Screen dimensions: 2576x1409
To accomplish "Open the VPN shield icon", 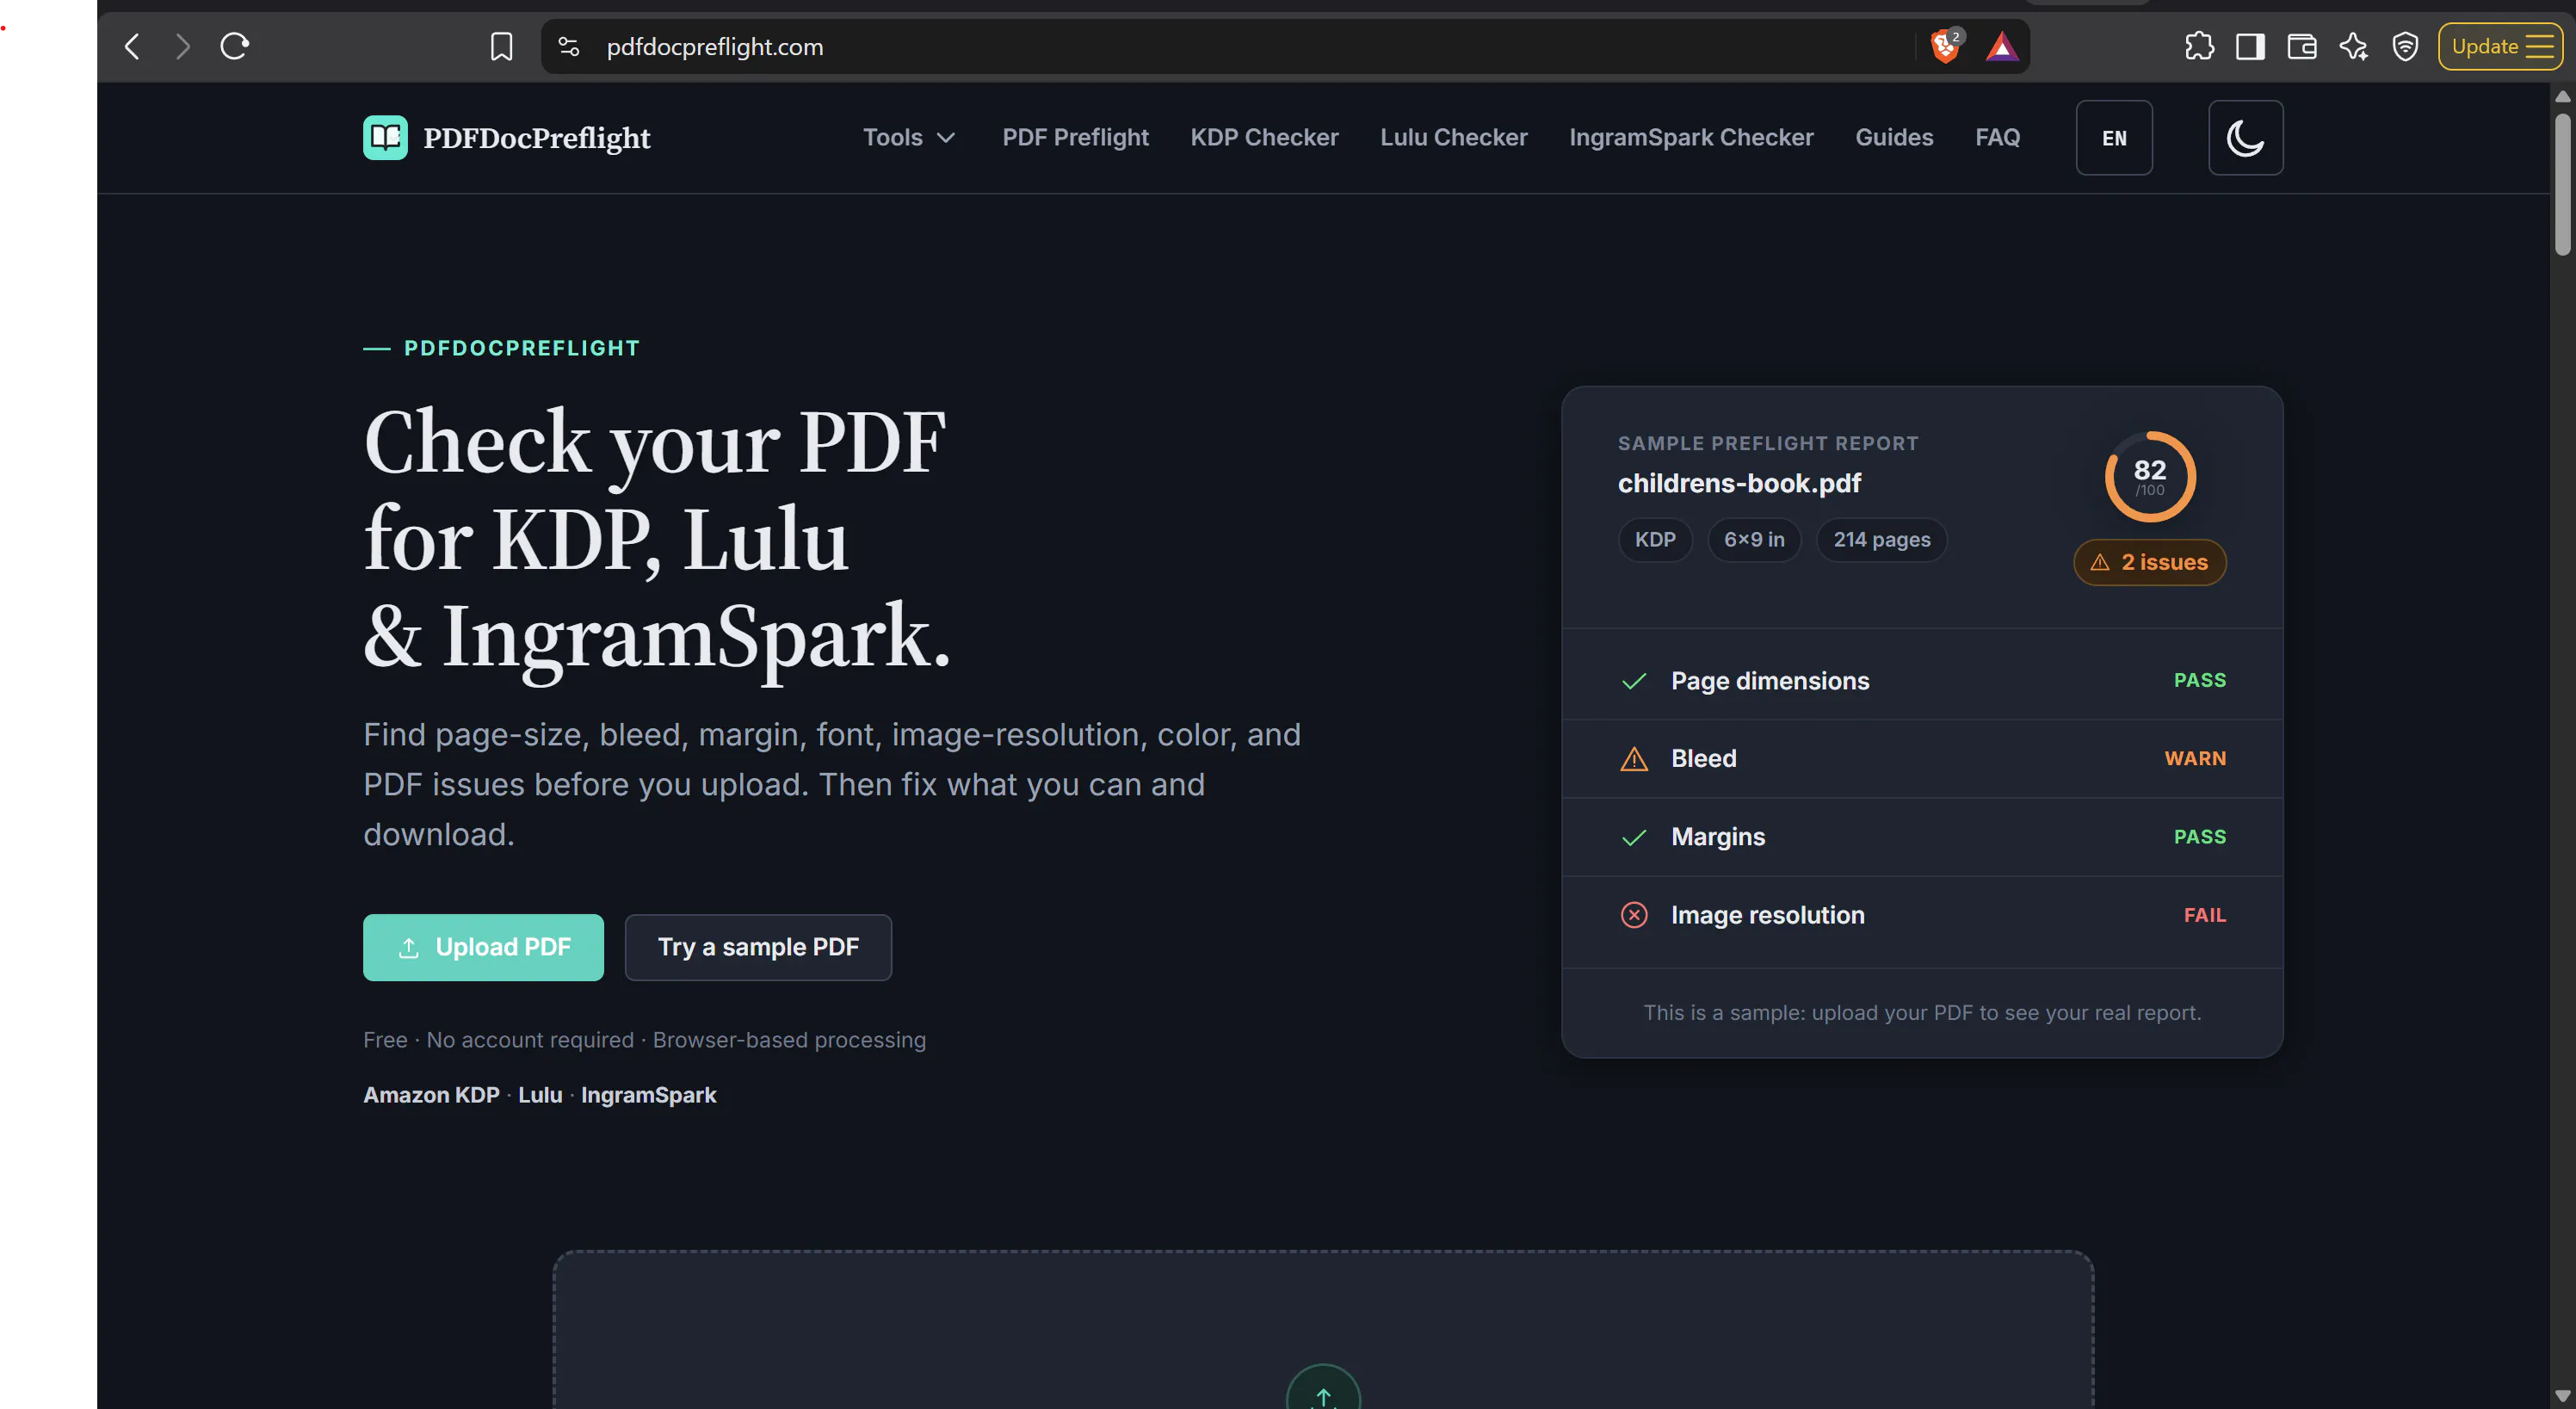I will 2404,46.
